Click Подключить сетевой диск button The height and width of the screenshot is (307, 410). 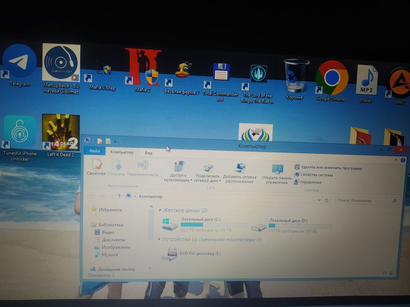point(207,173)
